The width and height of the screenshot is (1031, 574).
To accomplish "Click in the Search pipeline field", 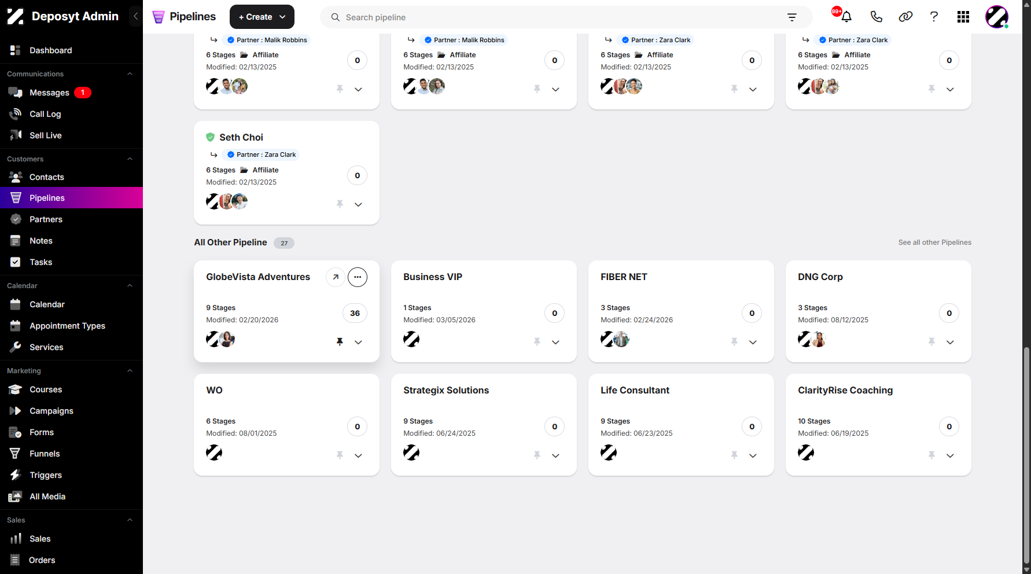I will (566, 17).
